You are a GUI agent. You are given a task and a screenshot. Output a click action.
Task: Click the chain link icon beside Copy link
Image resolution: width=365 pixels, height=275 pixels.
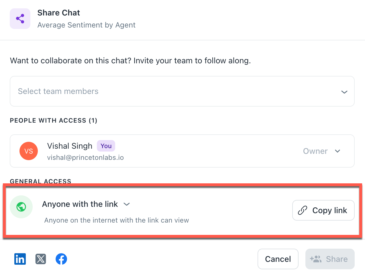(x=303, y=210)
